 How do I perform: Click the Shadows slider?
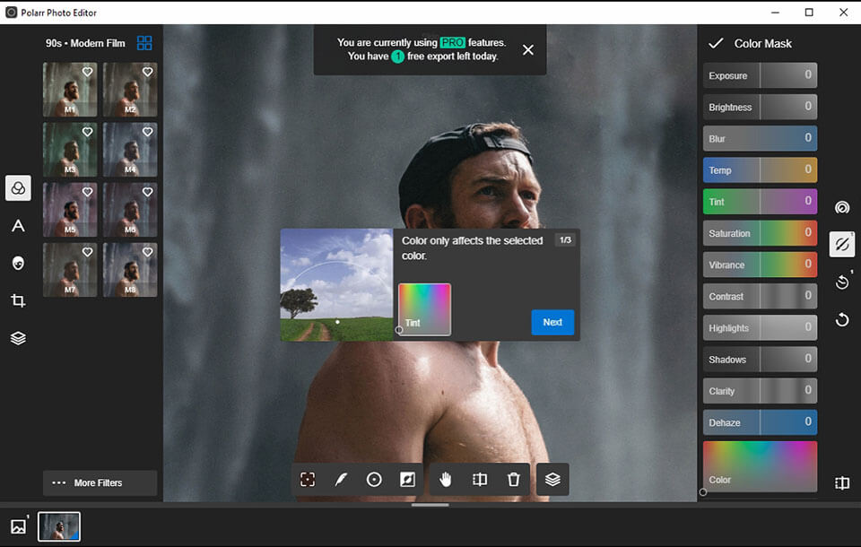click(760, 360)
